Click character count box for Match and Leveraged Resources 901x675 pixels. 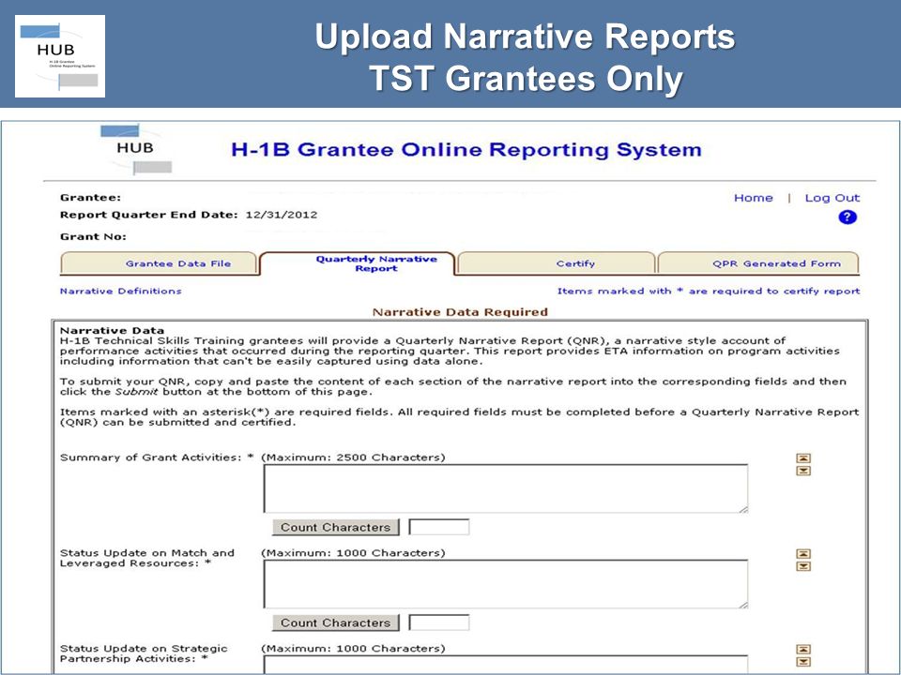point(439,622)
